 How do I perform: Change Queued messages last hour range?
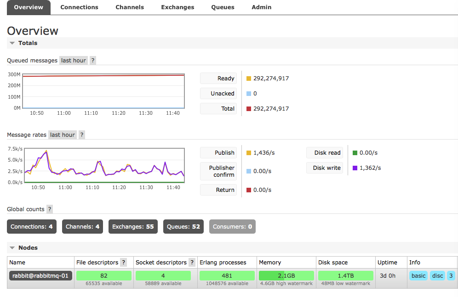click(x=73, y=60)
